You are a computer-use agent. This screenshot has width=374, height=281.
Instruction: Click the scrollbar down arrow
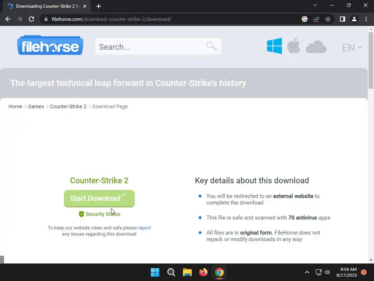point(371,260)
